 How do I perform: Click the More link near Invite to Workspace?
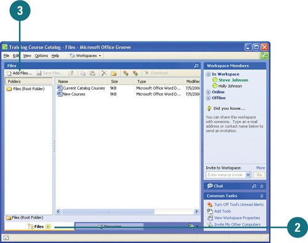point(261,168)
